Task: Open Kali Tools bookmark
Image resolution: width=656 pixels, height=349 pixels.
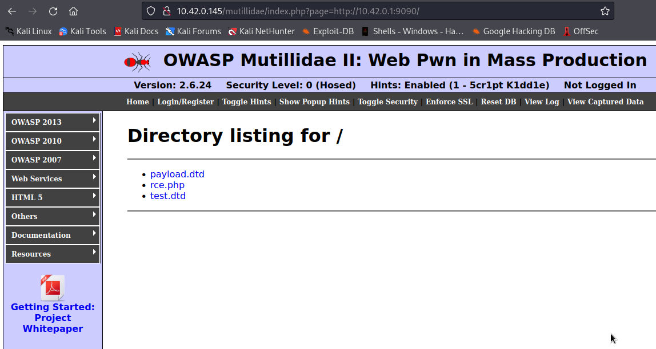Action: coord(82,31)
